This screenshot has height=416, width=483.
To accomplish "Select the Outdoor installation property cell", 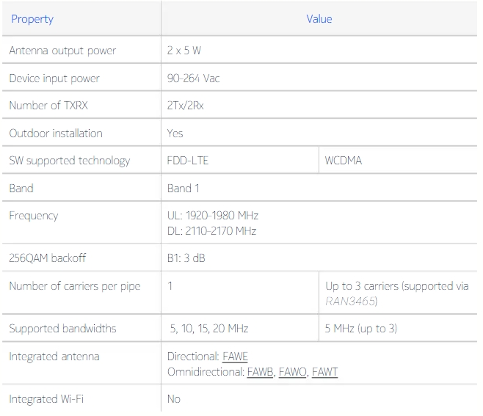I will pos(56,134).
